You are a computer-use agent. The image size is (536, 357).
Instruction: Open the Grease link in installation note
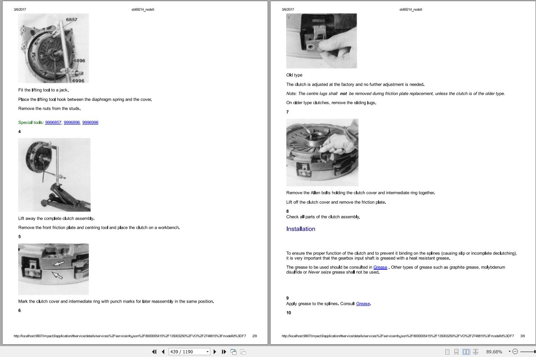point(380,267)
